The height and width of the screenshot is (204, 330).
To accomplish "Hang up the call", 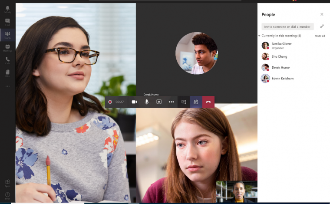I will pos(208,102).
